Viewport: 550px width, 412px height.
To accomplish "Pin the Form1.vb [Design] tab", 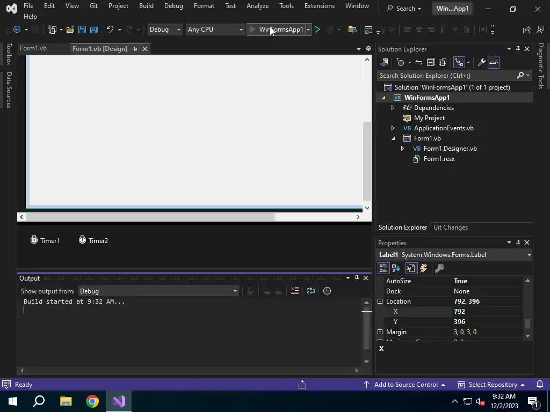I will click(135, 49).
